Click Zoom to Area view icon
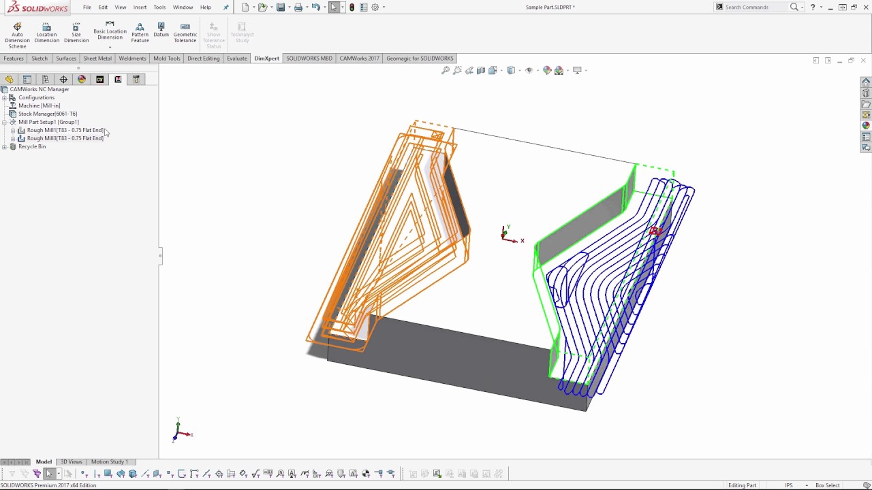 (x=457, y=70)
